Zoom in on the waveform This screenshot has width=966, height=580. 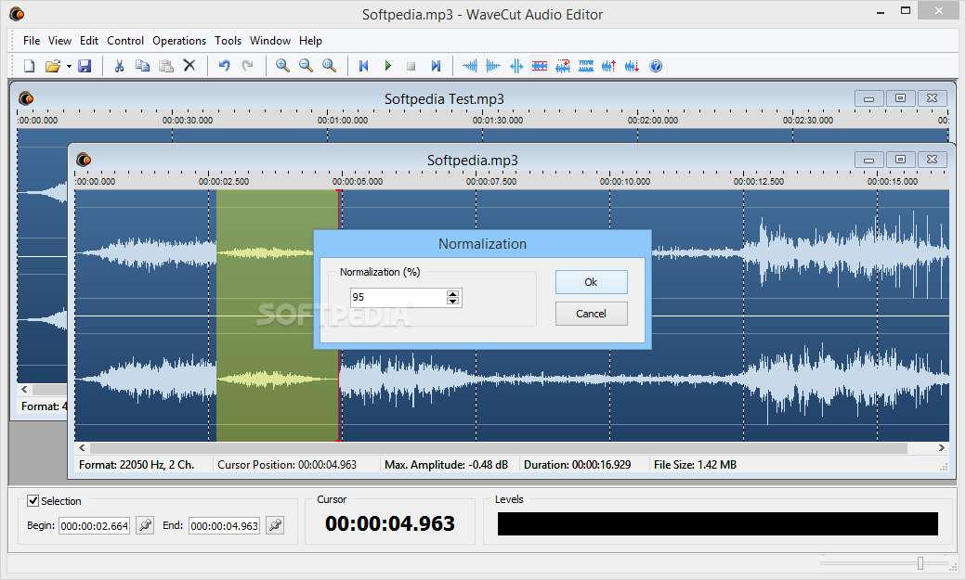(282, 66)
